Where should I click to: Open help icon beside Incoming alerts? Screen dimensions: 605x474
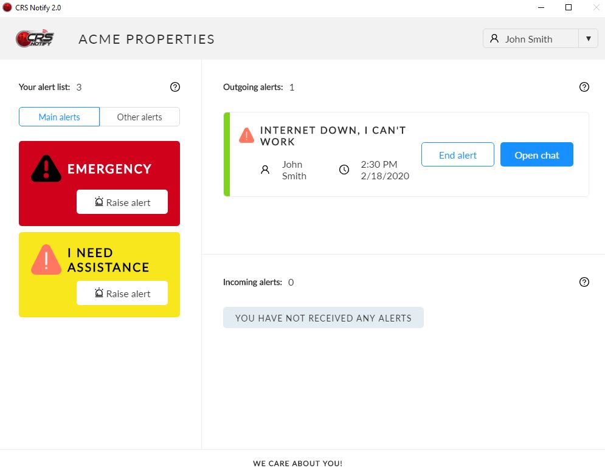click(x=584, y=282)
